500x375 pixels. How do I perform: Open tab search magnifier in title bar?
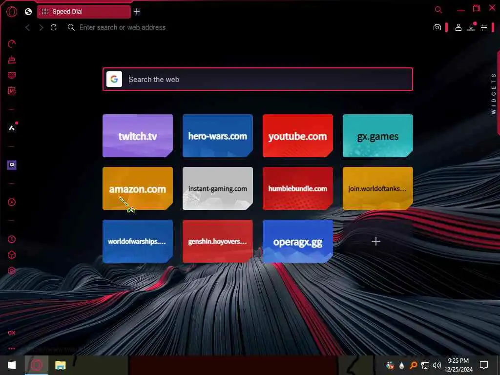[x=438, y=10]
